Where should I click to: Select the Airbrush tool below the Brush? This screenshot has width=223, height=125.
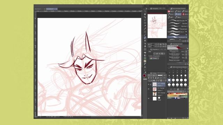(x=145, y=41)
